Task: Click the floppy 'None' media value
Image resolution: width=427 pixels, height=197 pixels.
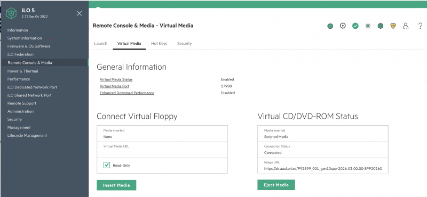Action: (x=108, y=137)
